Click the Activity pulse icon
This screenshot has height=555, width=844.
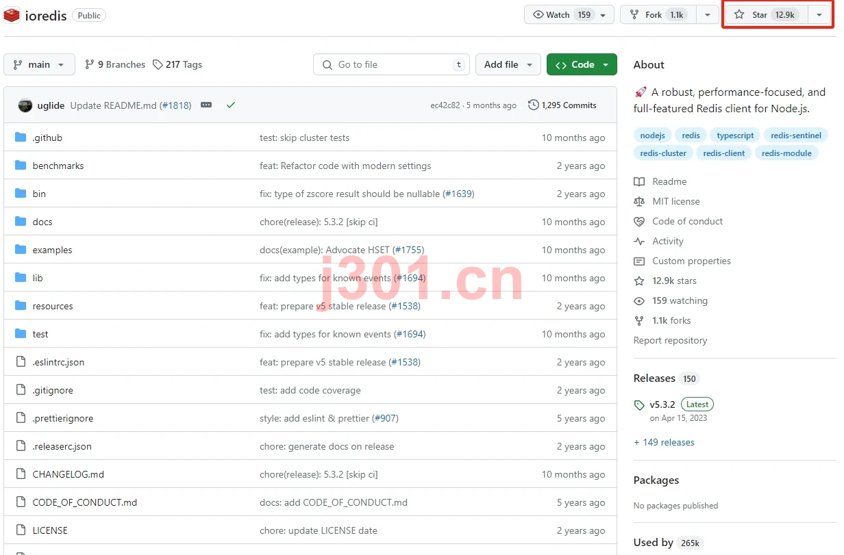639,241
